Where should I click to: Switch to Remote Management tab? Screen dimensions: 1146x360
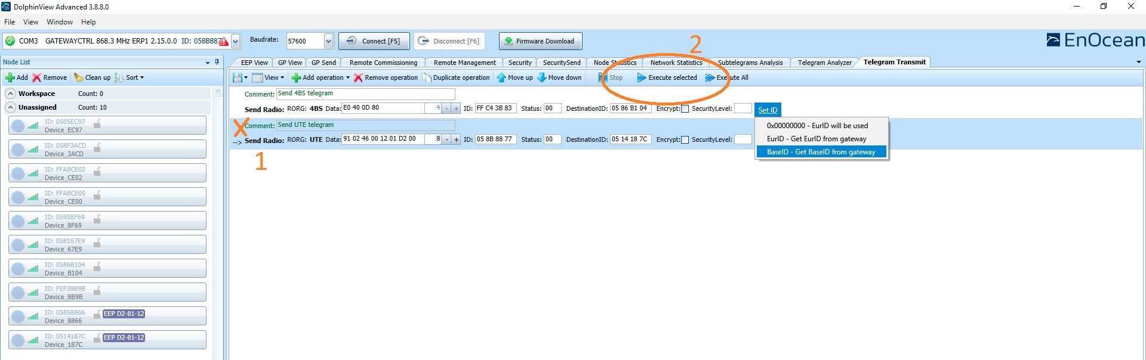point(464,63)
